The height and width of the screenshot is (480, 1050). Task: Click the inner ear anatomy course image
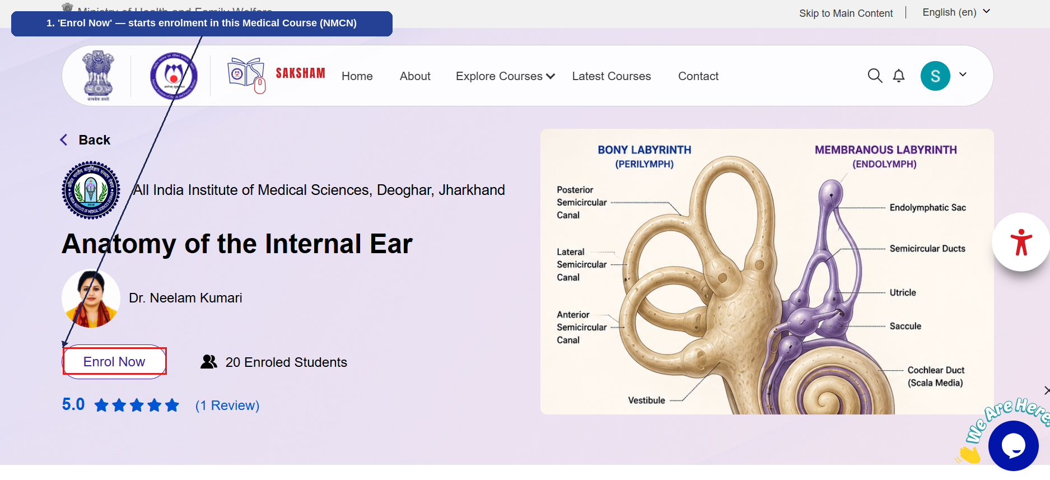767,272
